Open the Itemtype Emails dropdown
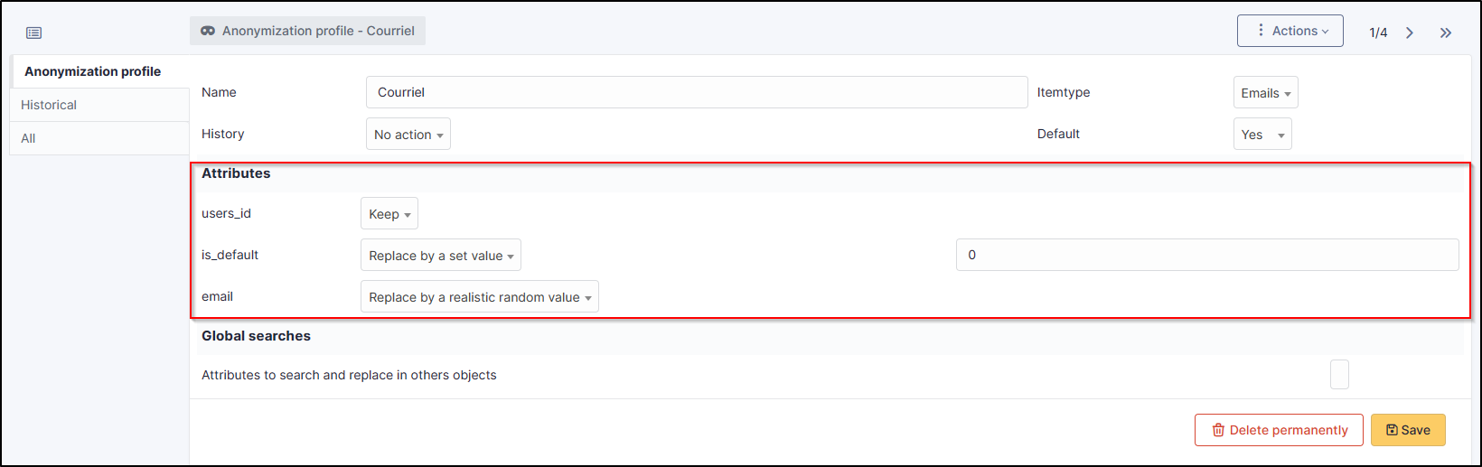This screenshot has width=1482, height=467. (1265, 93)
